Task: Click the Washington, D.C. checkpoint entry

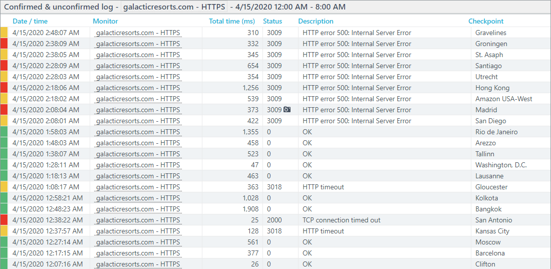Action: tap(501, 165)
